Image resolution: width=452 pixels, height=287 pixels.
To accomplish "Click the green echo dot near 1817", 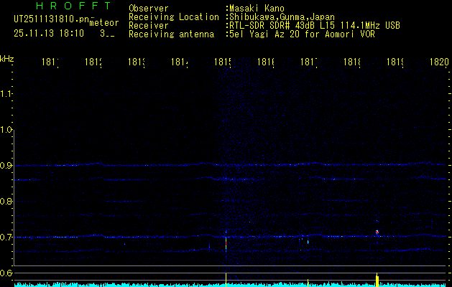I will pos(308,242).
